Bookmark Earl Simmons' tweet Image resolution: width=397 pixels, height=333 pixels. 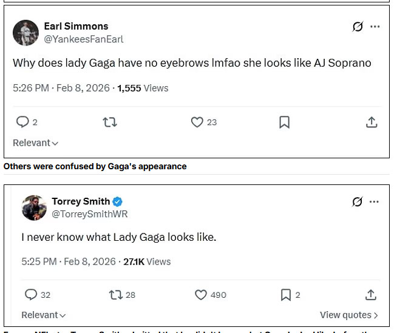[284, 122]
